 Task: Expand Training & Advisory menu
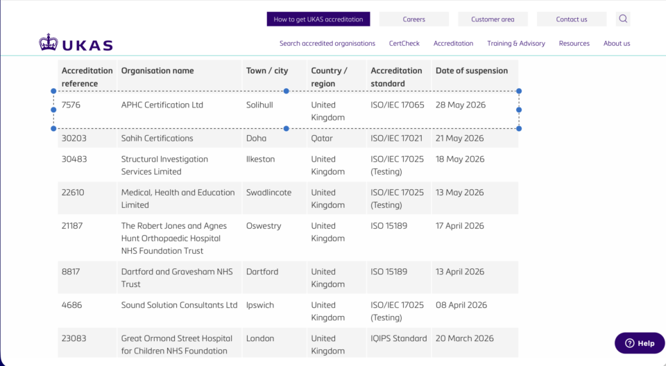coord(516,43)
